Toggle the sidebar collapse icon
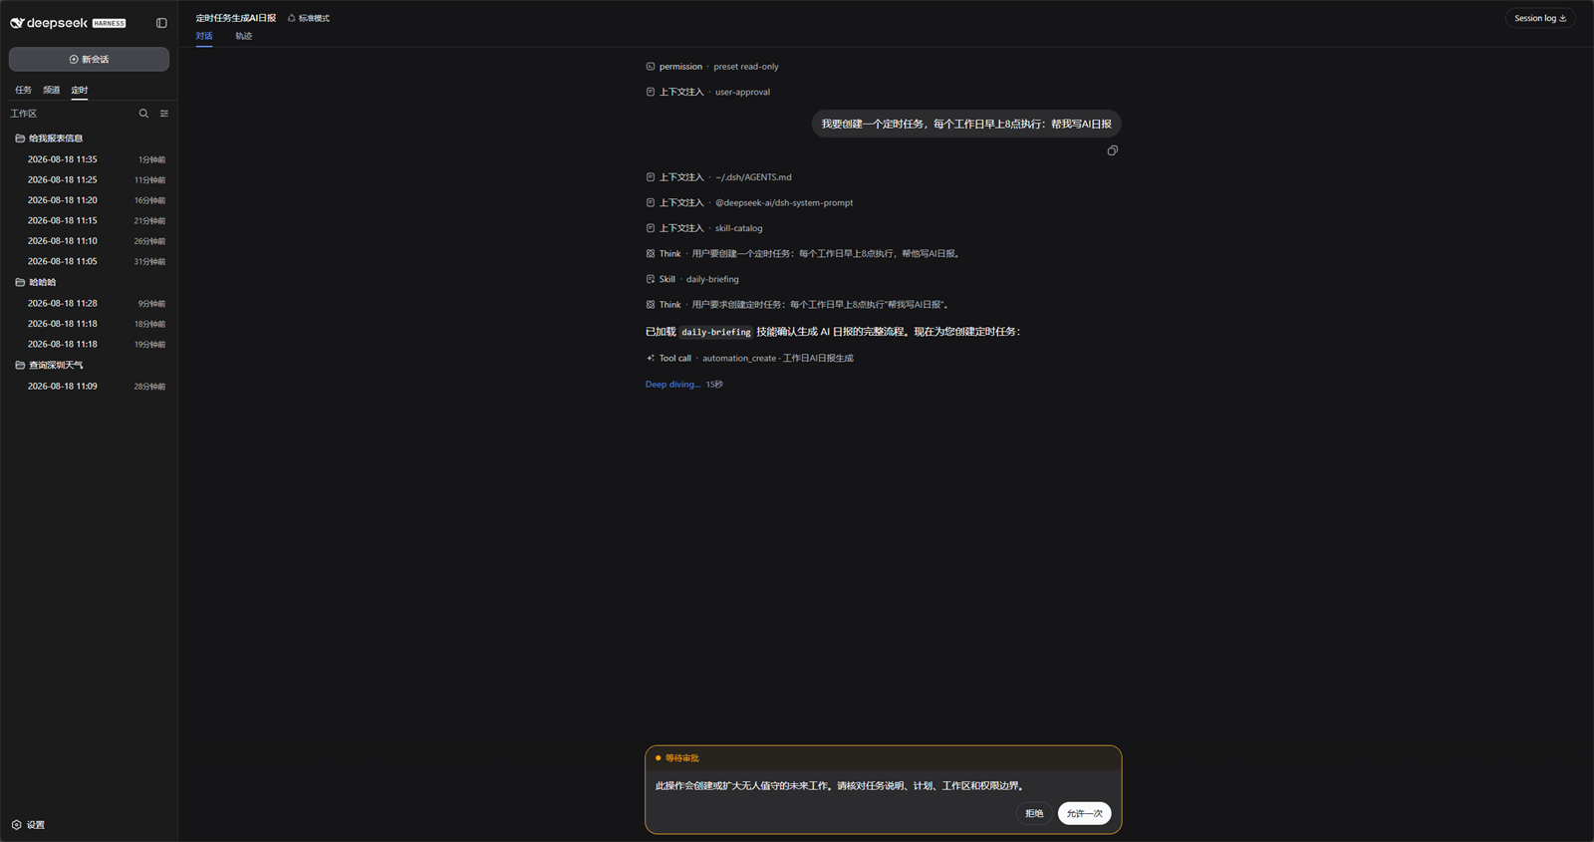The width and height of the screenshot is (1594, 842). [x=161, y=23]
